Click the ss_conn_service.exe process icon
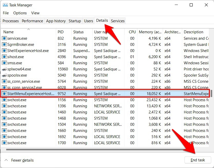Image resolution: width=214 pixels, height=168 pixels. pyautogui.click(x=4, y=81)
